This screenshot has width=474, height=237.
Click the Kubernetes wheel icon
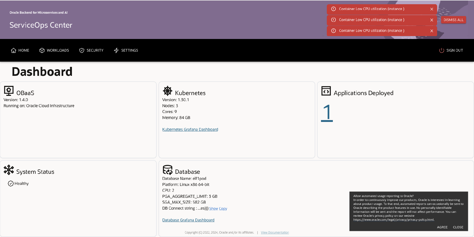point(168,91)
